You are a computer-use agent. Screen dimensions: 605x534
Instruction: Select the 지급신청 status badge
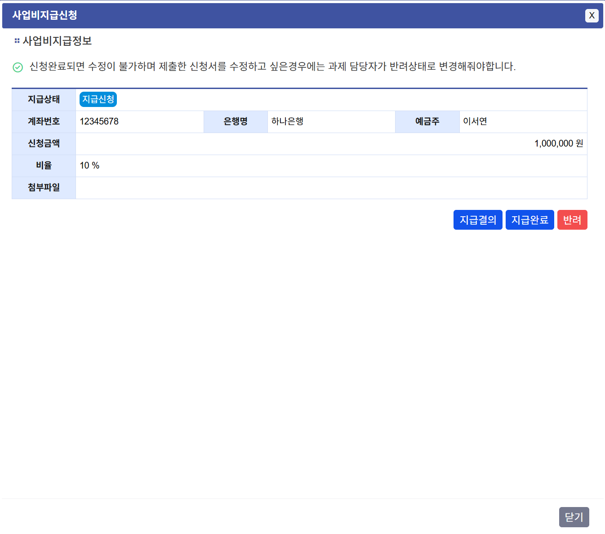point(98,99)
